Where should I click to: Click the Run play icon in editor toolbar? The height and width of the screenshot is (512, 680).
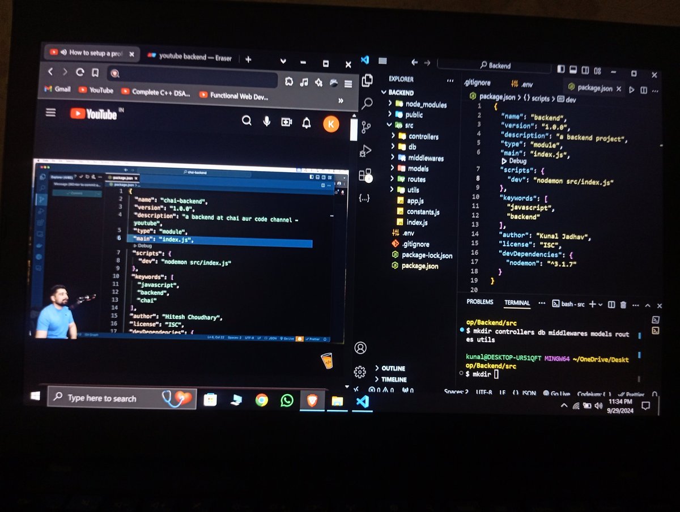632,89
